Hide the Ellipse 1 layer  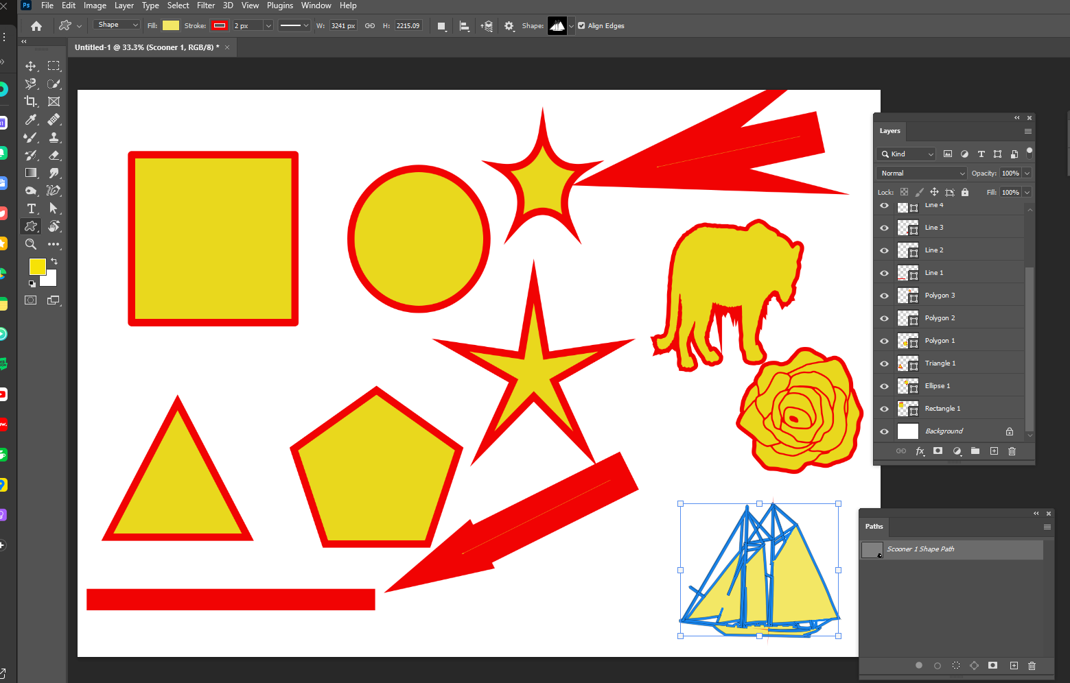pos(884,386)
